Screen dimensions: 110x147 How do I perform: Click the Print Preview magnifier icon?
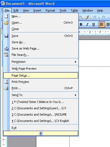[x=6, y=82]
